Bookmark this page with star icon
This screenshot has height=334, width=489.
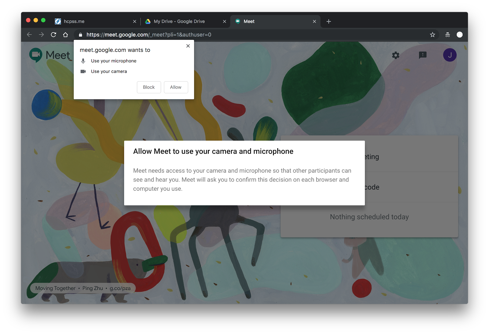click(432, 35)
